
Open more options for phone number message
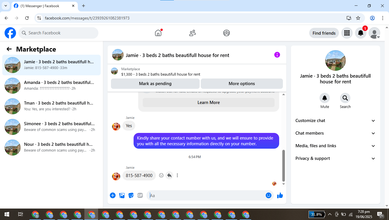tap(177, 175)
